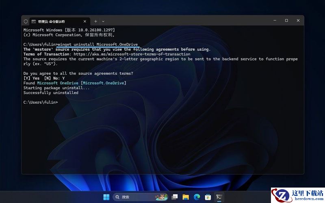The width and height of the screenshot is (325, 203).
Task: Click the Terminal icon on the taskbar
Action: tap(219, 197)
